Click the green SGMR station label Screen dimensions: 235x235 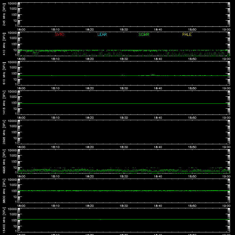click(x=144, y=34)
